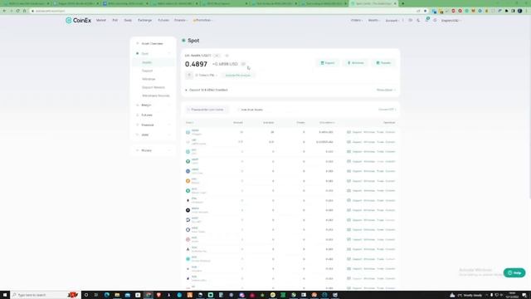Click the CoinEx logo
Screen dimensions: 531x299
(x=78, y=20)
